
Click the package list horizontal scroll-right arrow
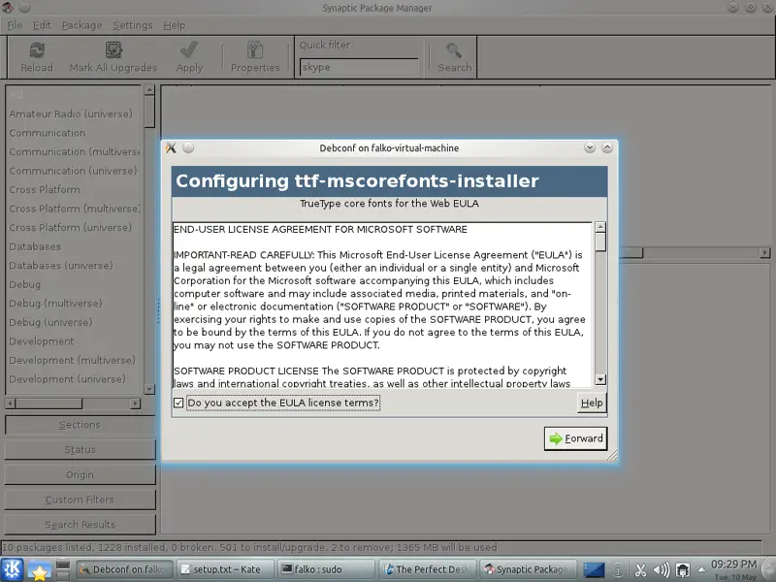pos(765,252)
